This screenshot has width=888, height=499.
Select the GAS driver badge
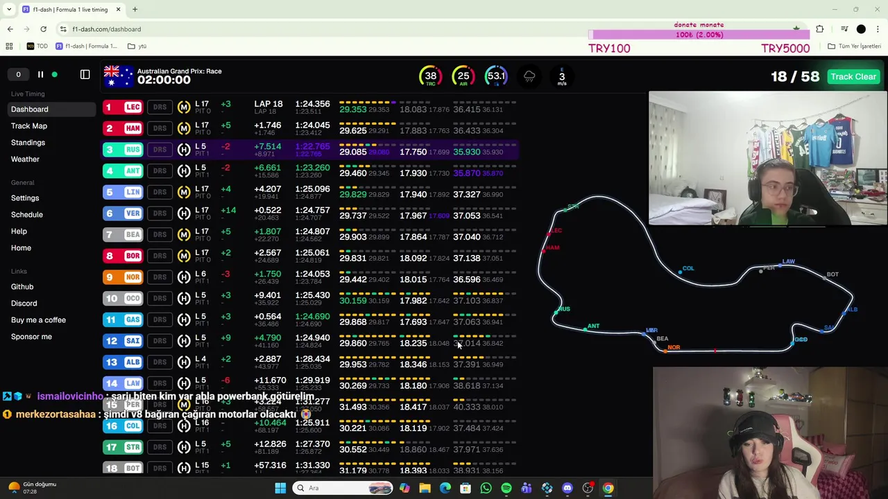(123, 319)
